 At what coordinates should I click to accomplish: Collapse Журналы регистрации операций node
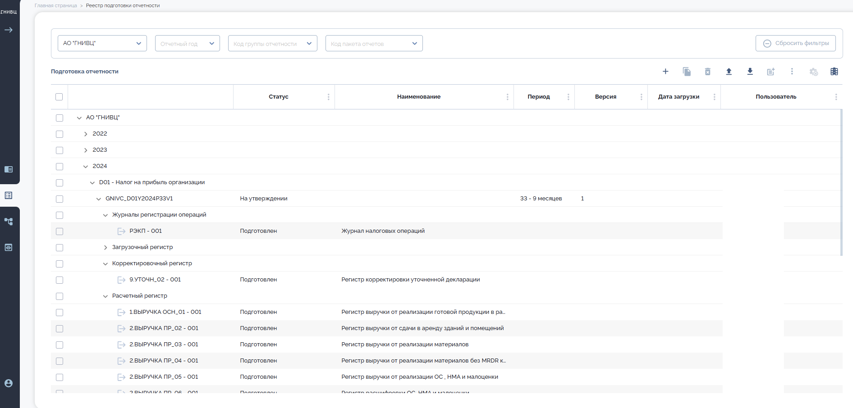pos(105,215)
